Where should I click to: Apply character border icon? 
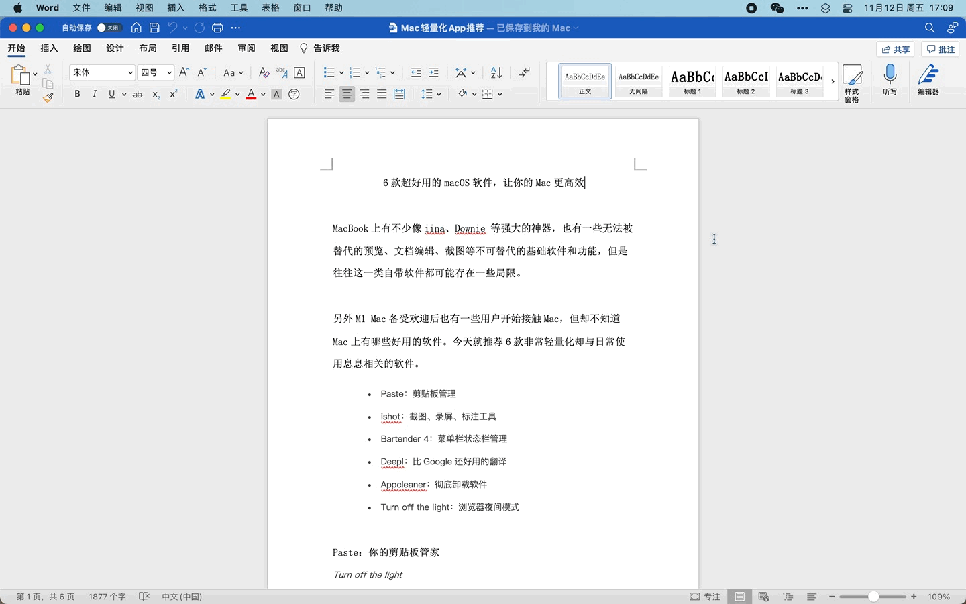300,72
